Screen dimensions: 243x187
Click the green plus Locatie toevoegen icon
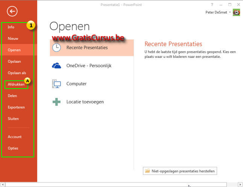56,102
